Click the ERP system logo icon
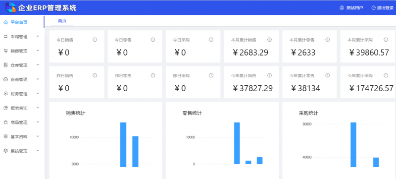The width and height of the screenshot is (396, 179). [x=10, y=7]
